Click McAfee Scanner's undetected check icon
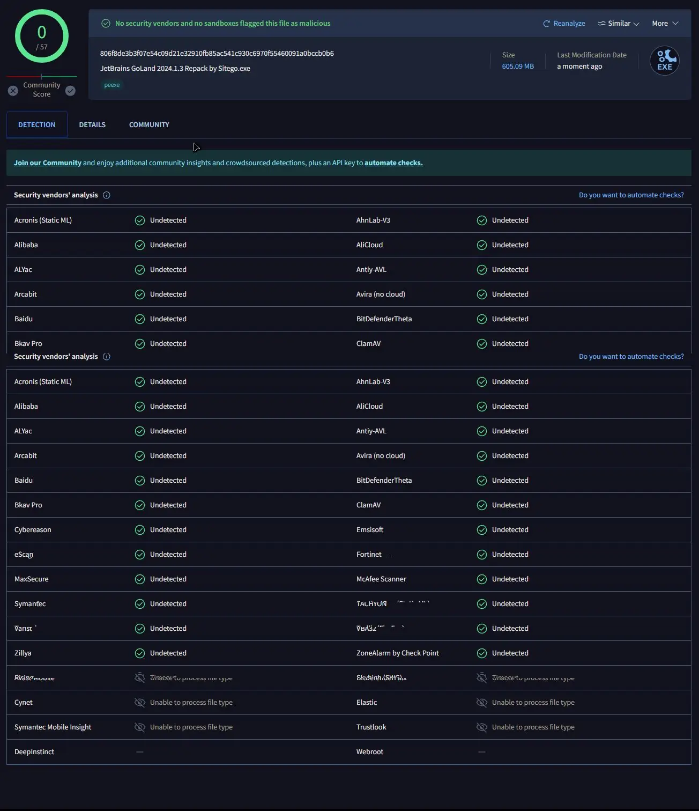 [482, 579]
